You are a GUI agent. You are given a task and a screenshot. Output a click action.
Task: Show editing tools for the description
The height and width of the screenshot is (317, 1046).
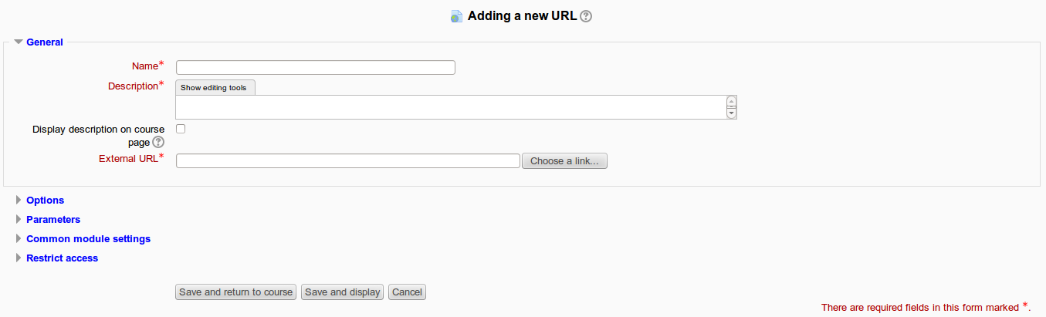tap(215, 87)
